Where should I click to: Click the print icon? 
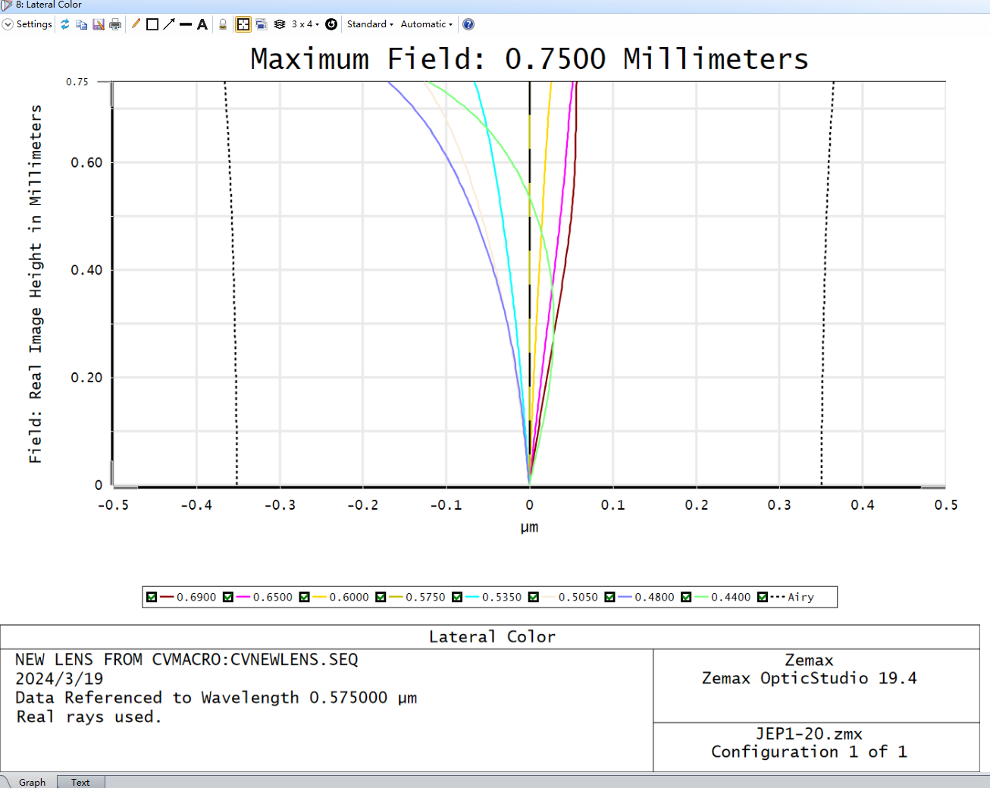pyautogui.click(x=115, y=24)
